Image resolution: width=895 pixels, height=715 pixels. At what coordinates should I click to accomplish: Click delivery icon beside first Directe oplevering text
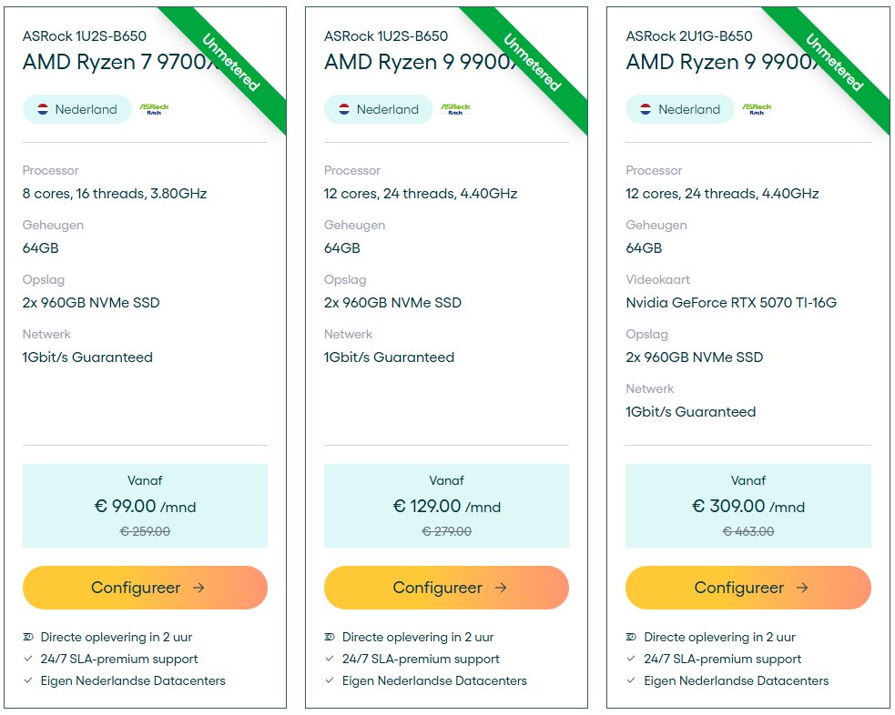[28, 637]
